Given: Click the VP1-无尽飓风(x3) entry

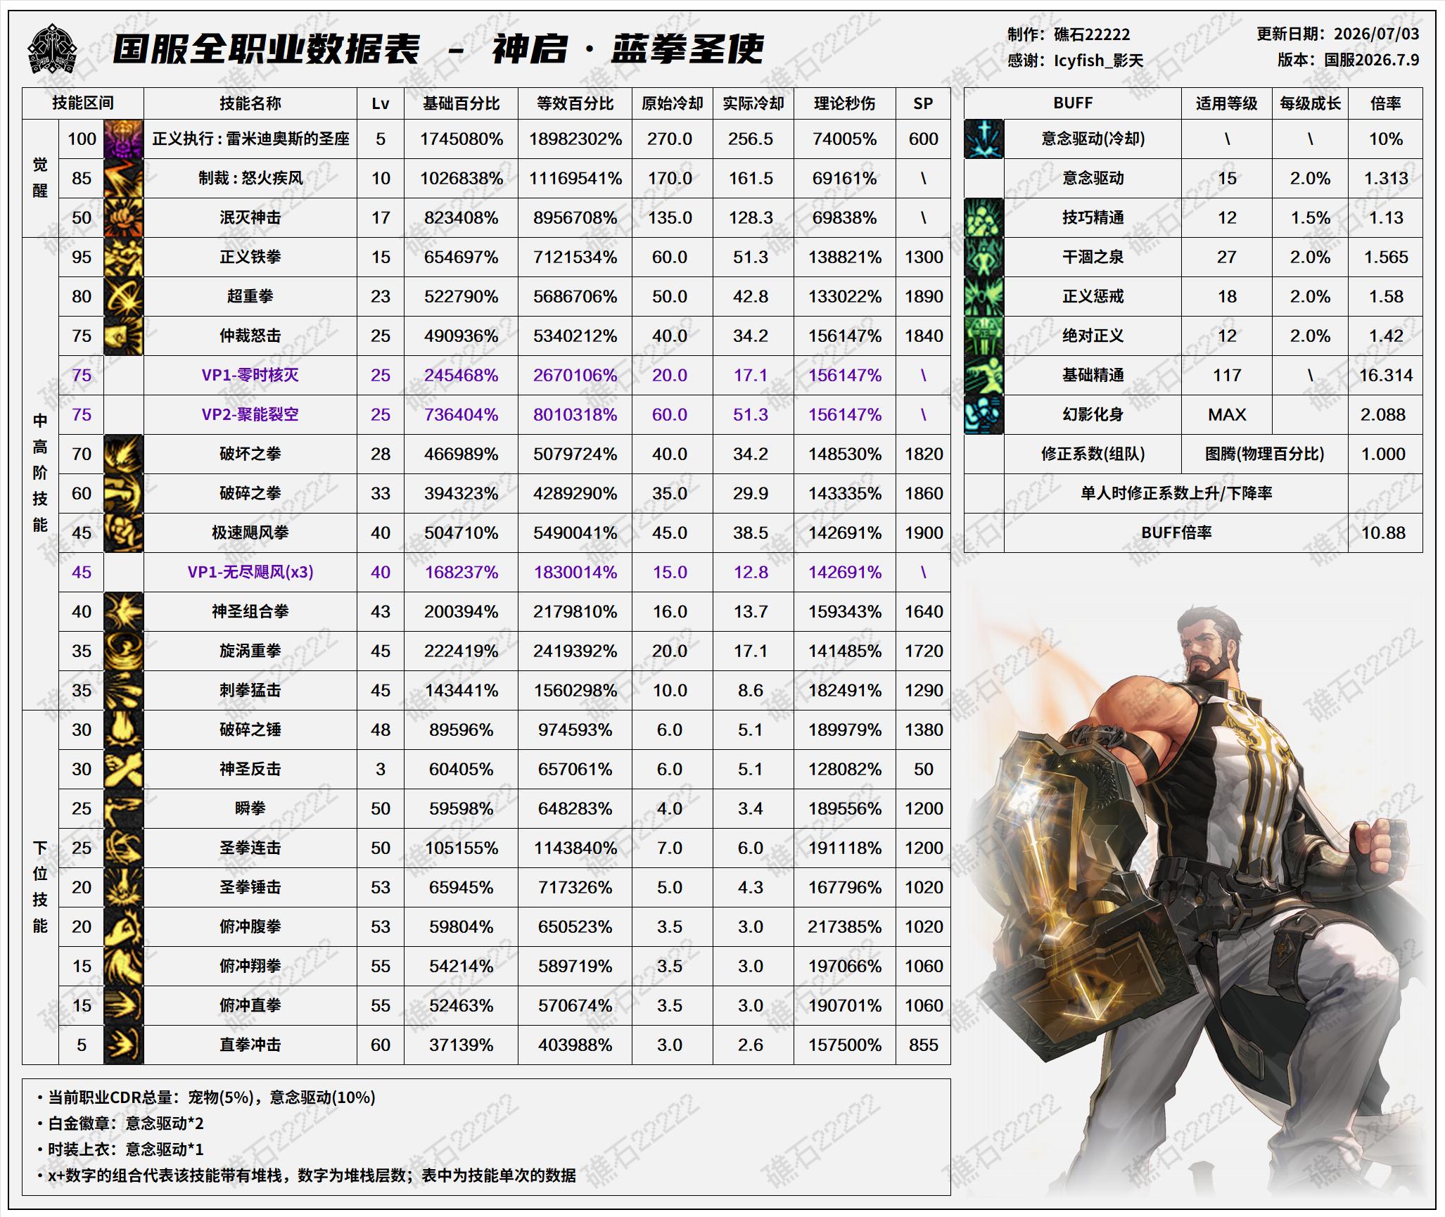Looking at the screenshot, I should point(250,572).
